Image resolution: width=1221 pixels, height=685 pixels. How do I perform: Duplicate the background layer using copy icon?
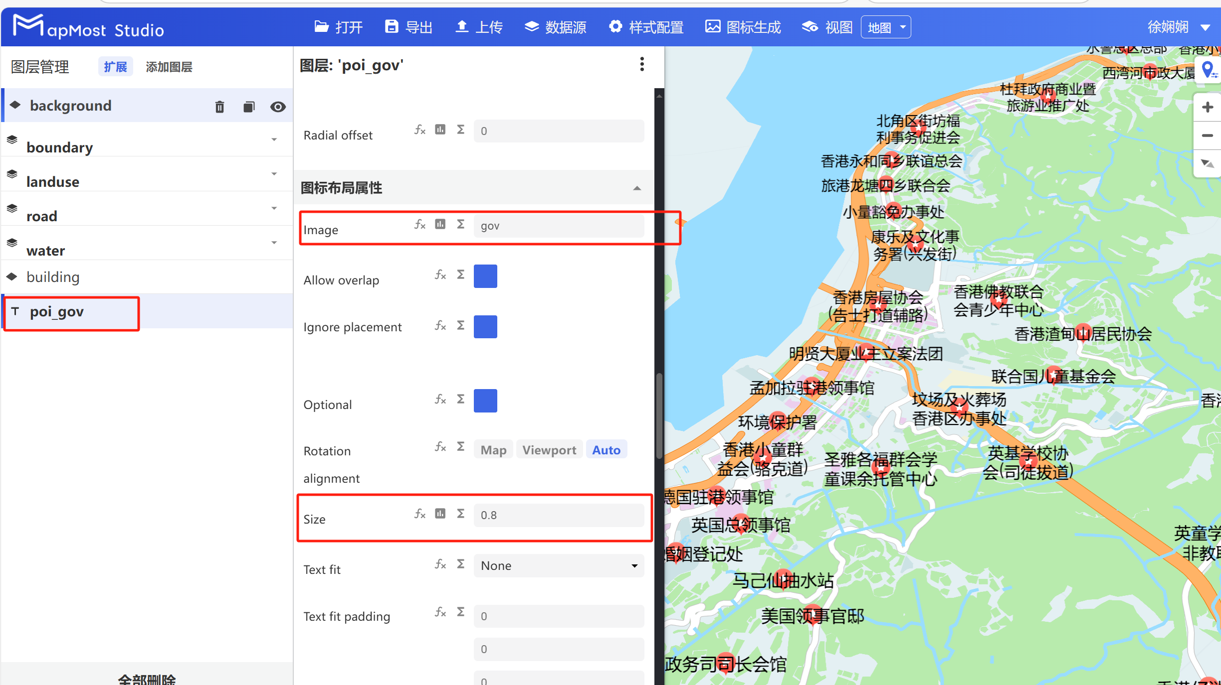248,106
